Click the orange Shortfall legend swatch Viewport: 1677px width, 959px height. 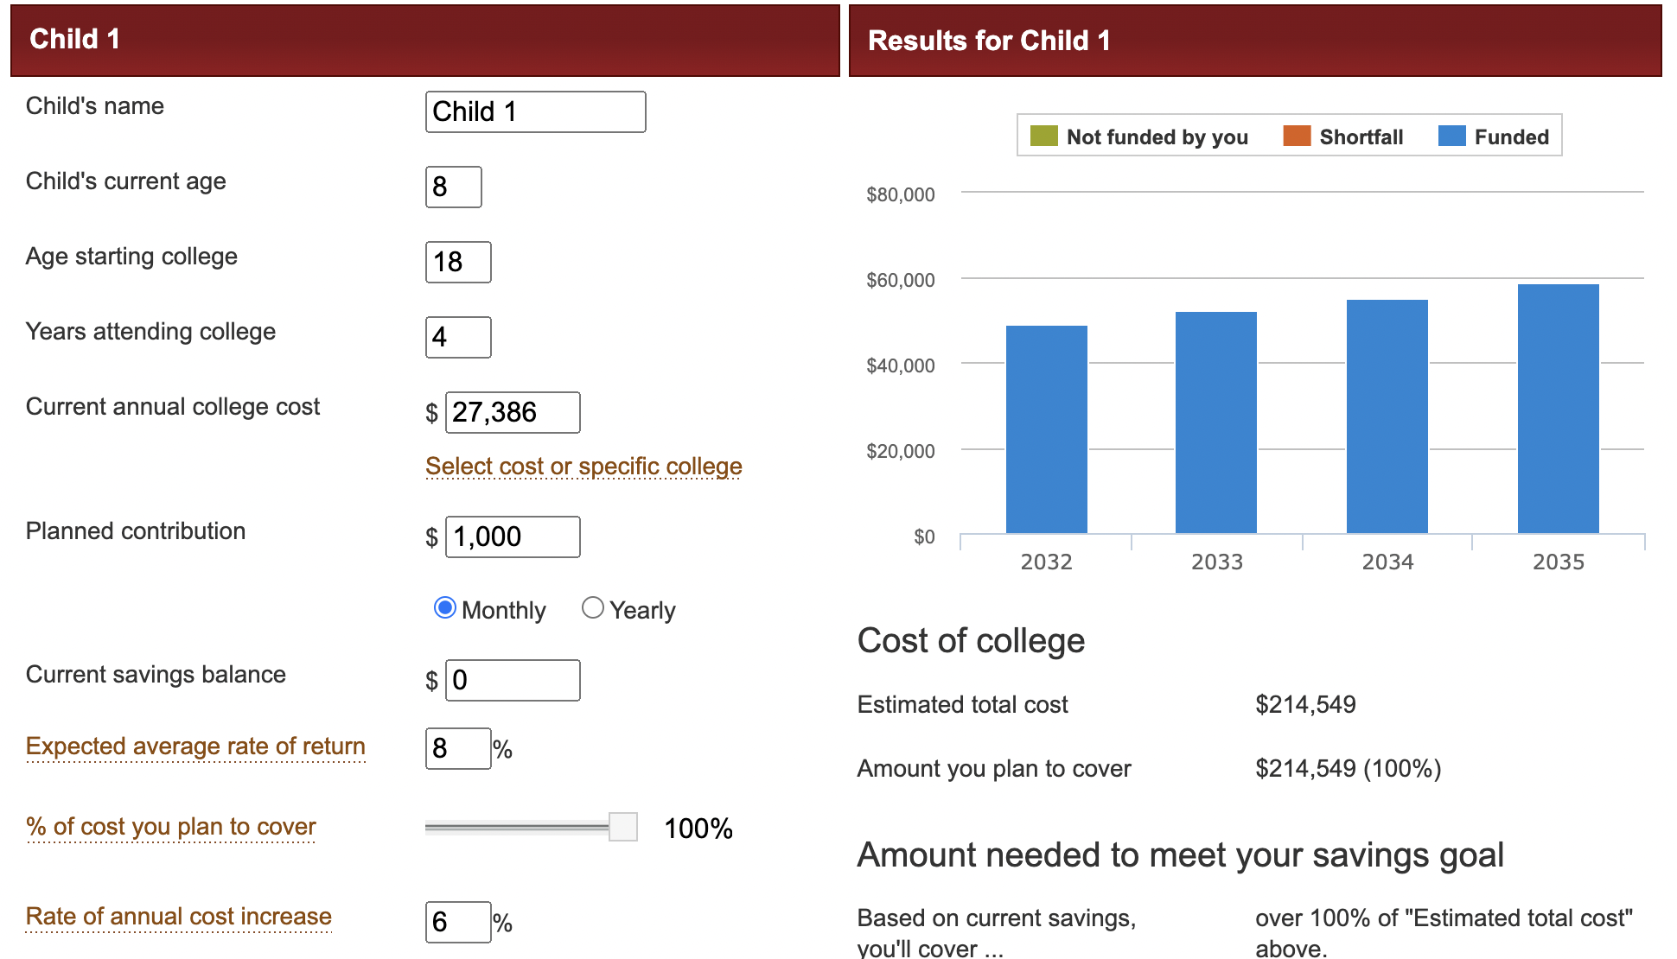pyautogui.click(x=1297, y=137)
